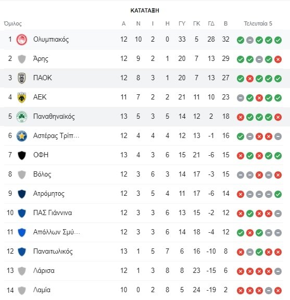Open the Παναιτωλικός team page

point(53,252)
